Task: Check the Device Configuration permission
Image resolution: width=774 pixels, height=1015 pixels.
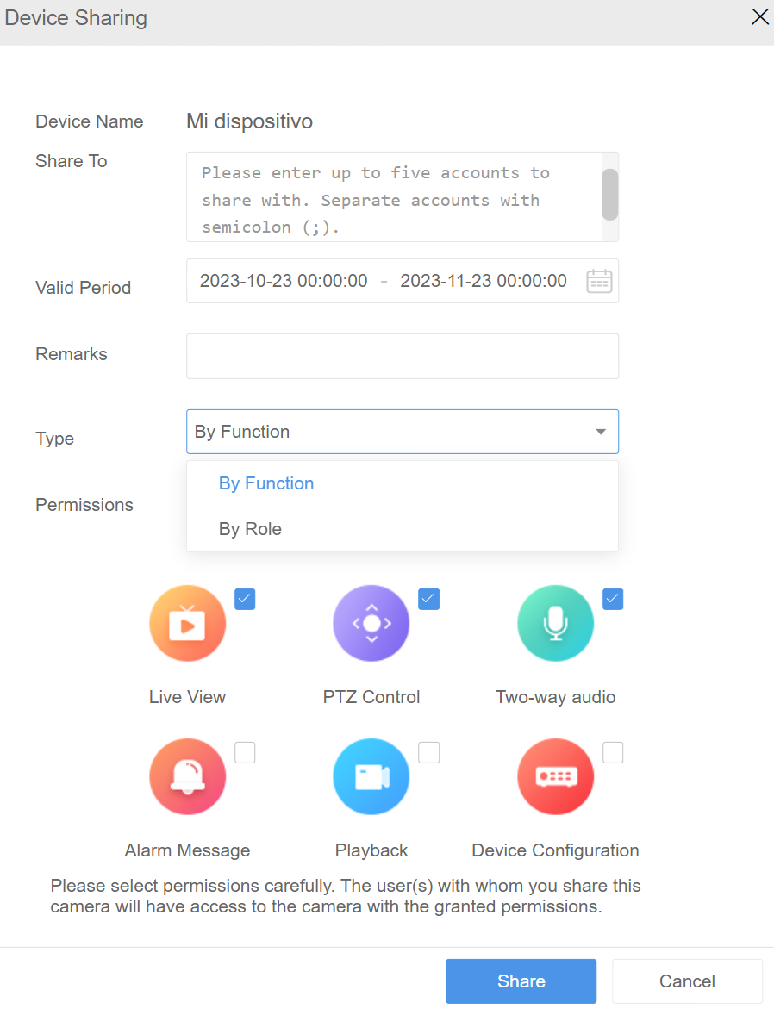Action: click(613, 752)
